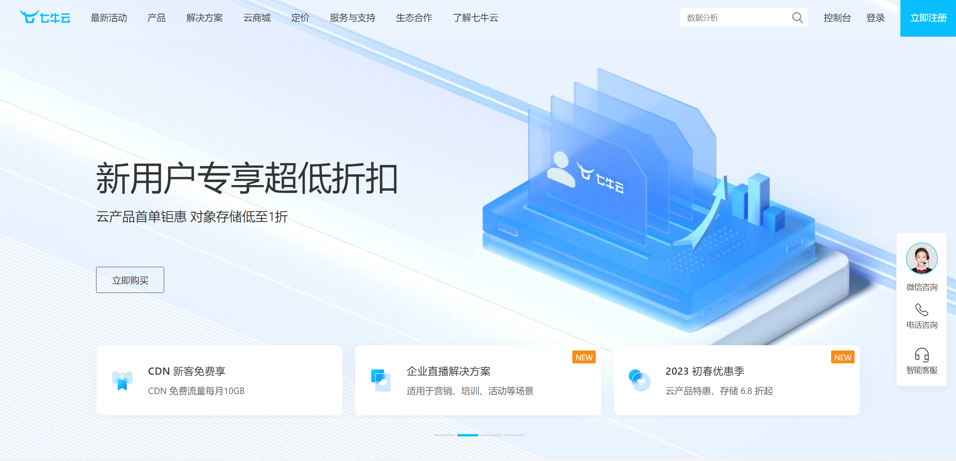The height and width of the screenshot is (461, 956).
Task: Go to 云商城
Action: pos(257,18)
